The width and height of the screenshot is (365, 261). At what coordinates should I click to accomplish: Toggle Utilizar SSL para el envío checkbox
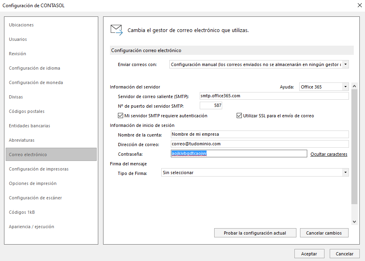[239, 116]
